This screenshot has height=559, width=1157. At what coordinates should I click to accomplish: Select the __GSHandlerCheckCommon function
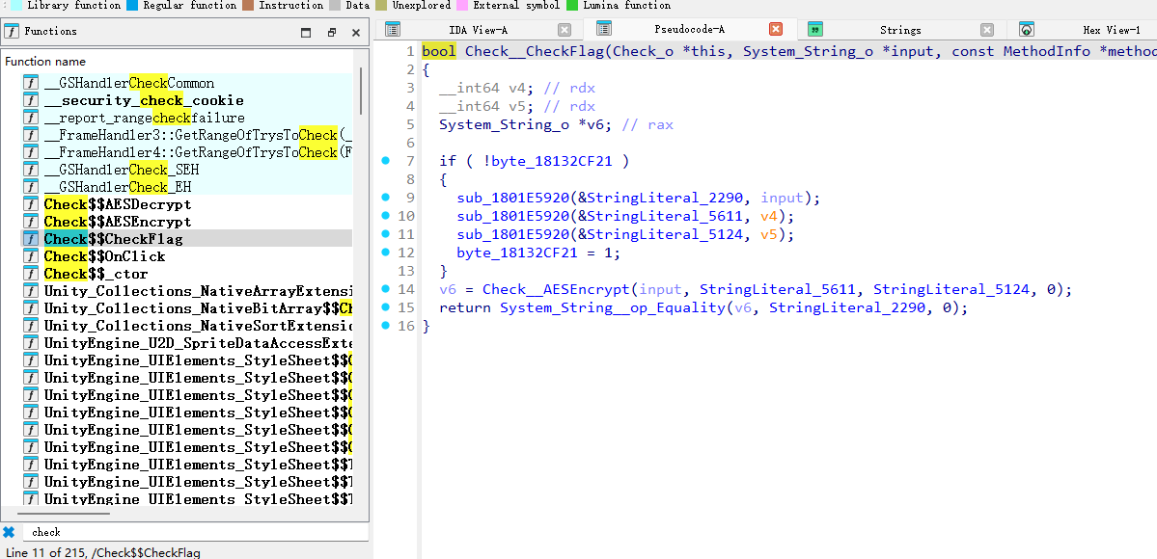129,83
